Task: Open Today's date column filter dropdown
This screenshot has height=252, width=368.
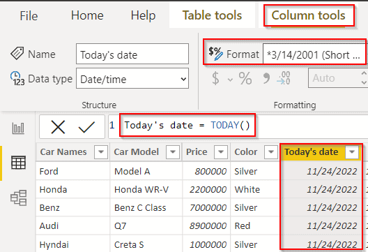Action: (x=352, y=152)
